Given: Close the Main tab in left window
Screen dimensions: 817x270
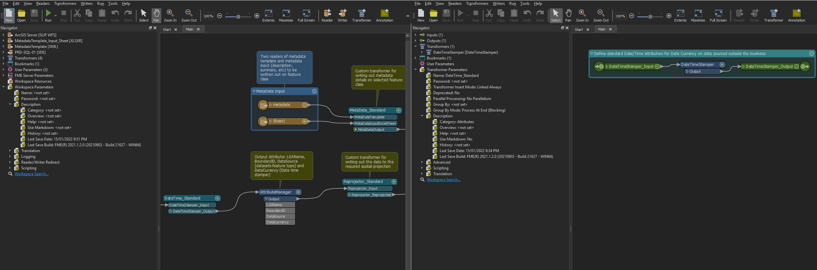Looking at the screenshot, I should [x=198, y=29].
